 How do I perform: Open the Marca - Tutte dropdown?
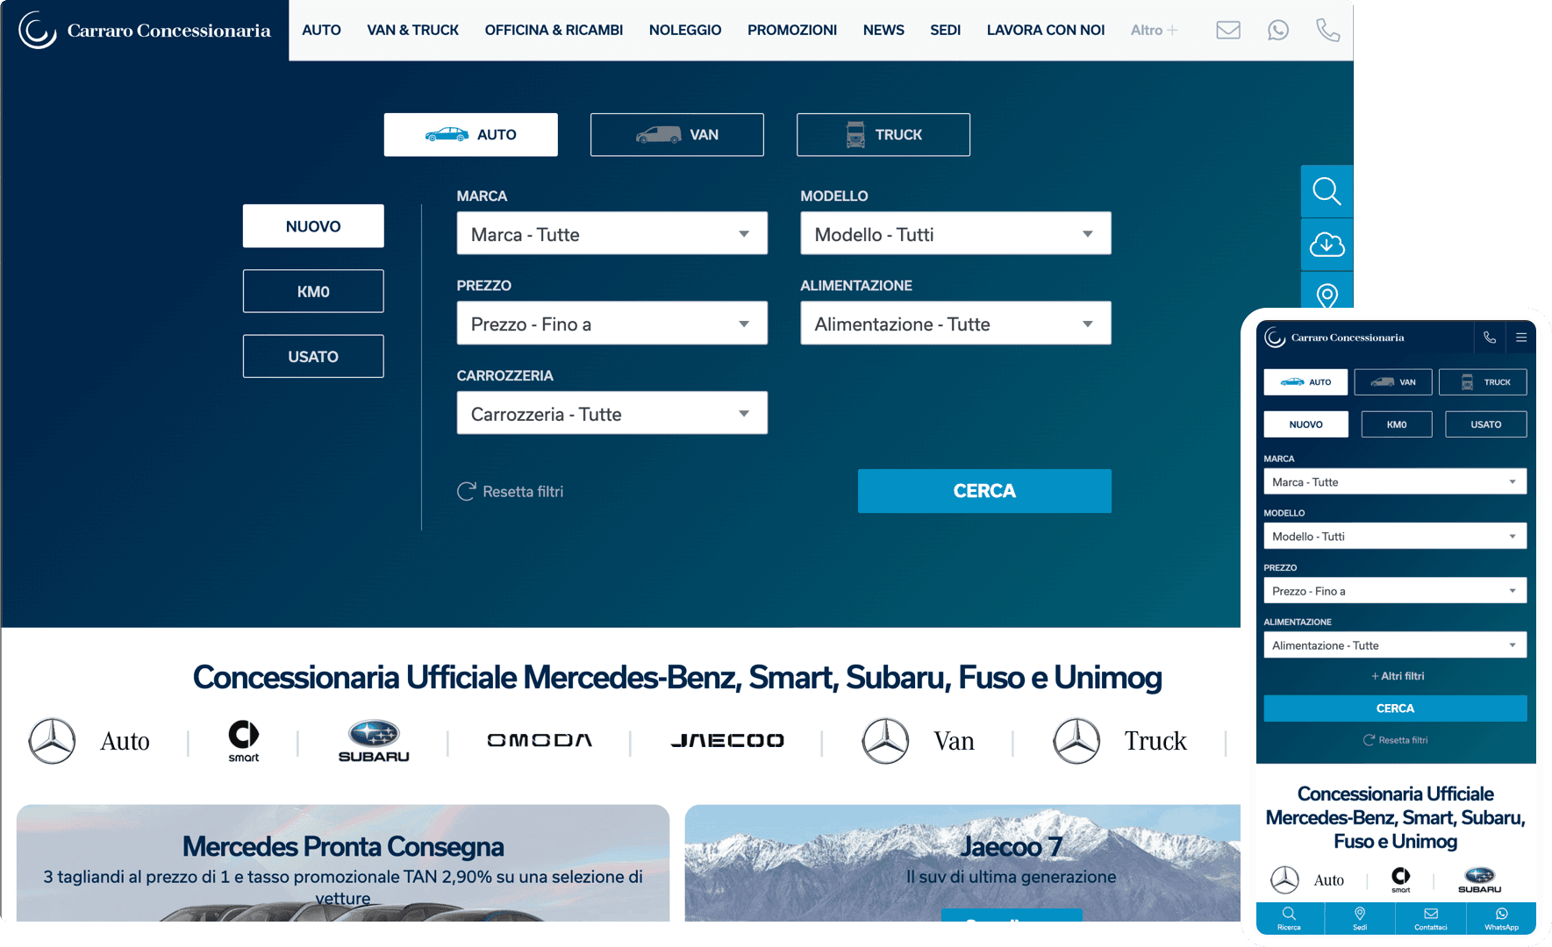(612, 234)
